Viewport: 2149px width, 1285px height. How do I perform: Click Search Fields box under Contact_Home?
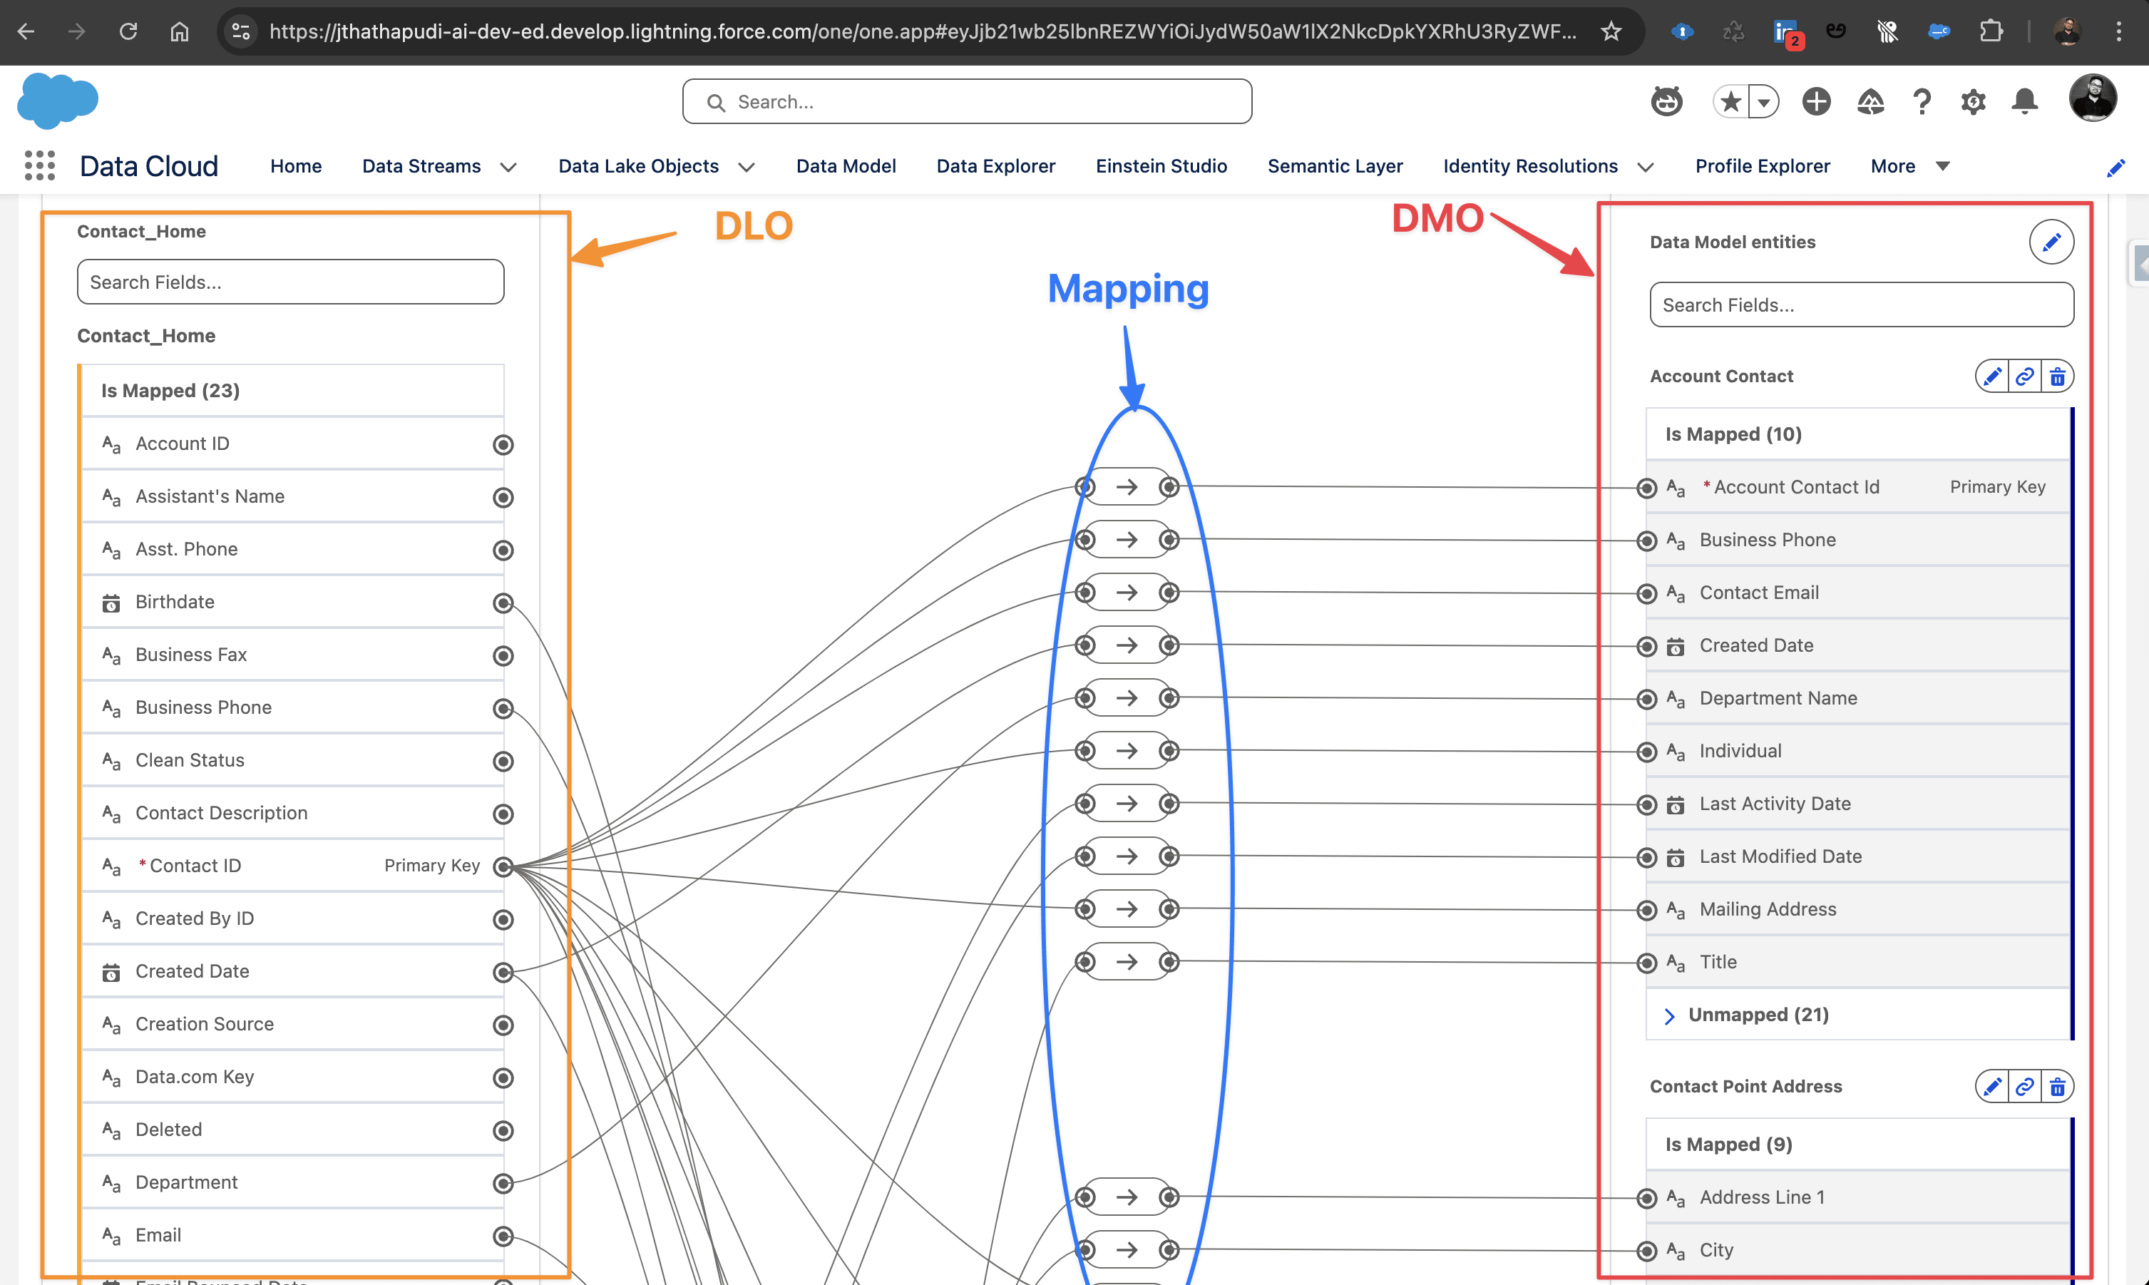(290, 282)
